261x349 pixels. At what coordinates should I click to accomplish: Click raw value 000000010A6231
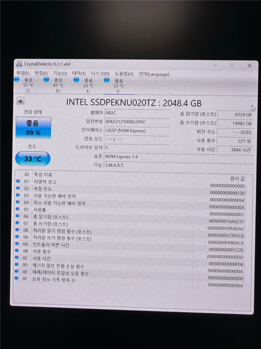[x=226, y=221]
